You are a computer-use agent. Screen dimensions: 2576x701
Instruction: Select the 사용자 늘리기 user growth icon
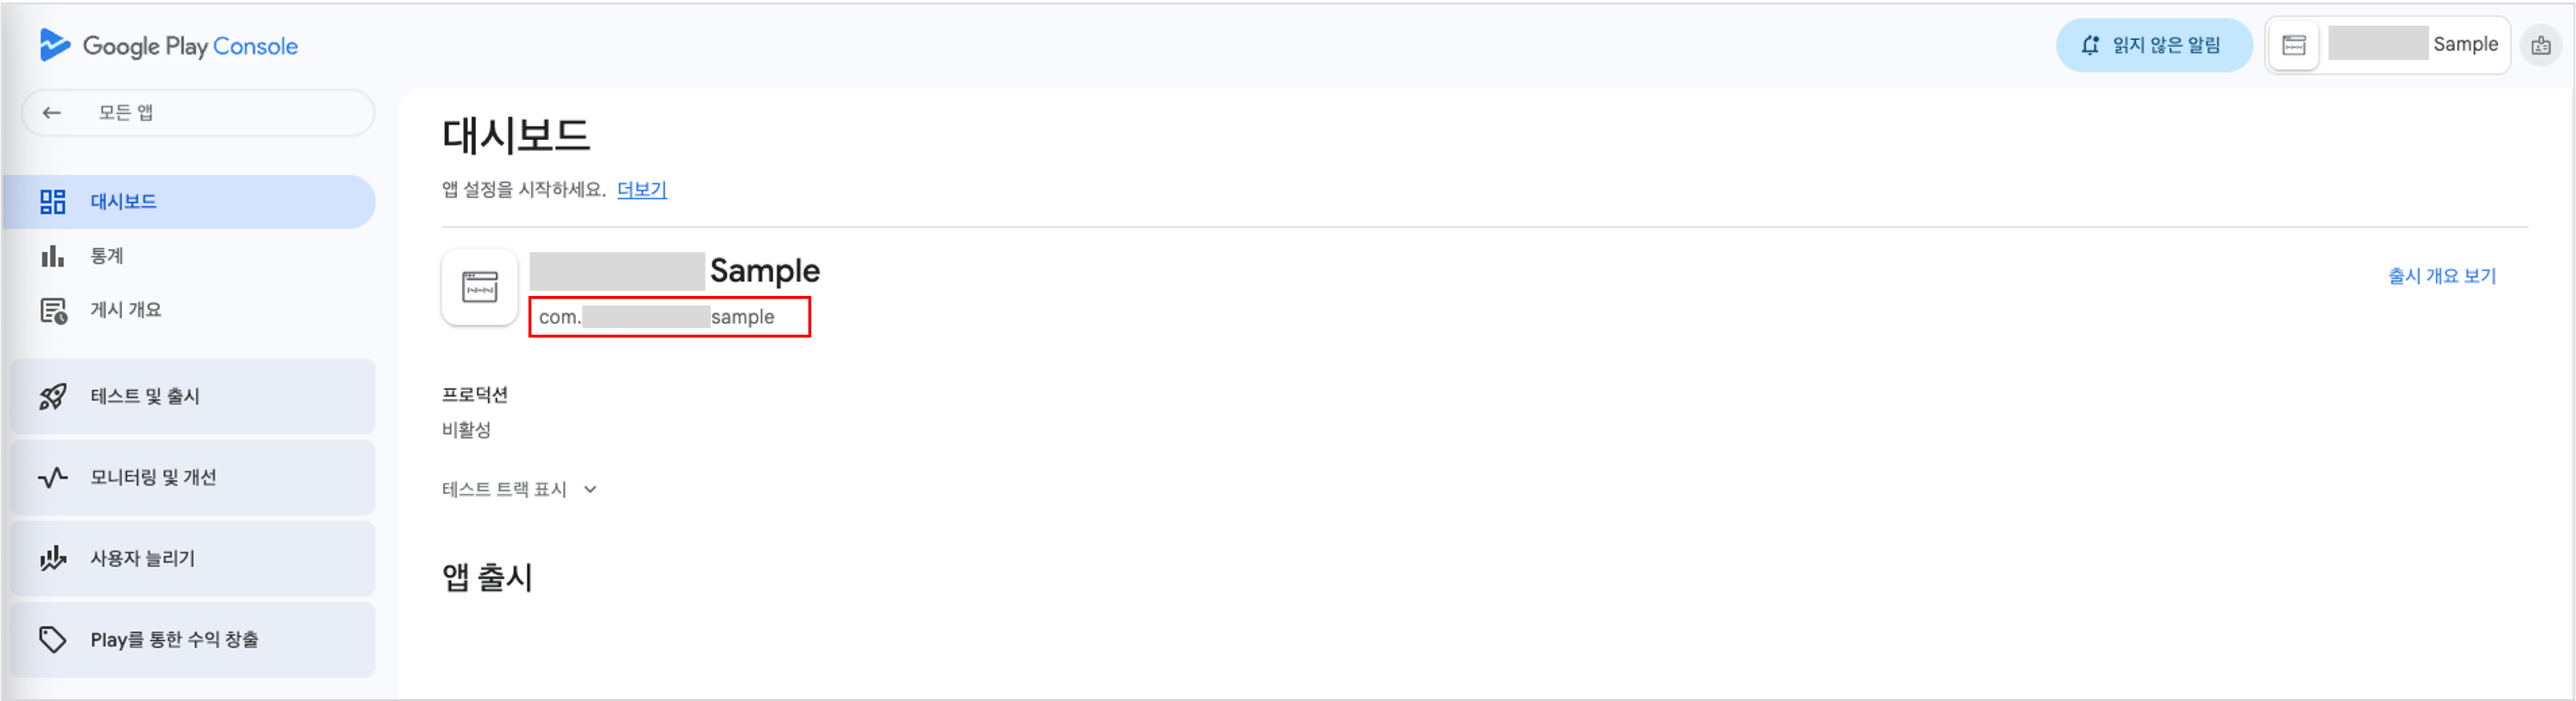tap(52, 558)
